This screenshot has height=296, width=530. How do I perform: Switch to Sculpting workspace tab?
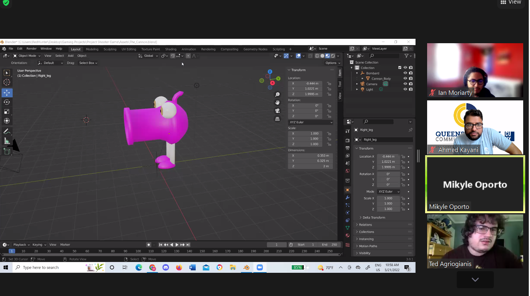click(110, 49)
